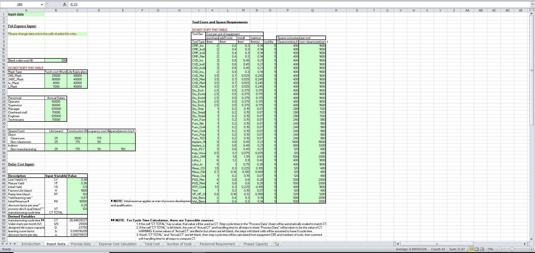Click the horizontal scrollbar thumb
The height and width of the screenshot is (253, 535).
(437, 244)
